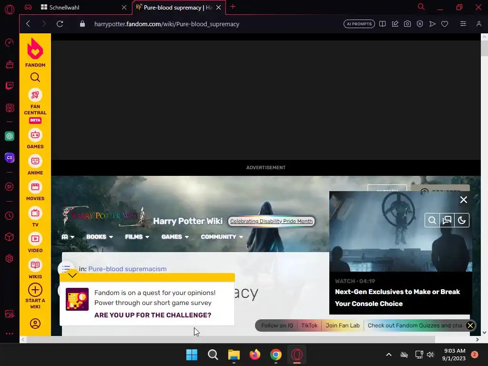Show hidden system tray icons

pyautogui.click(x=389, y=355)
